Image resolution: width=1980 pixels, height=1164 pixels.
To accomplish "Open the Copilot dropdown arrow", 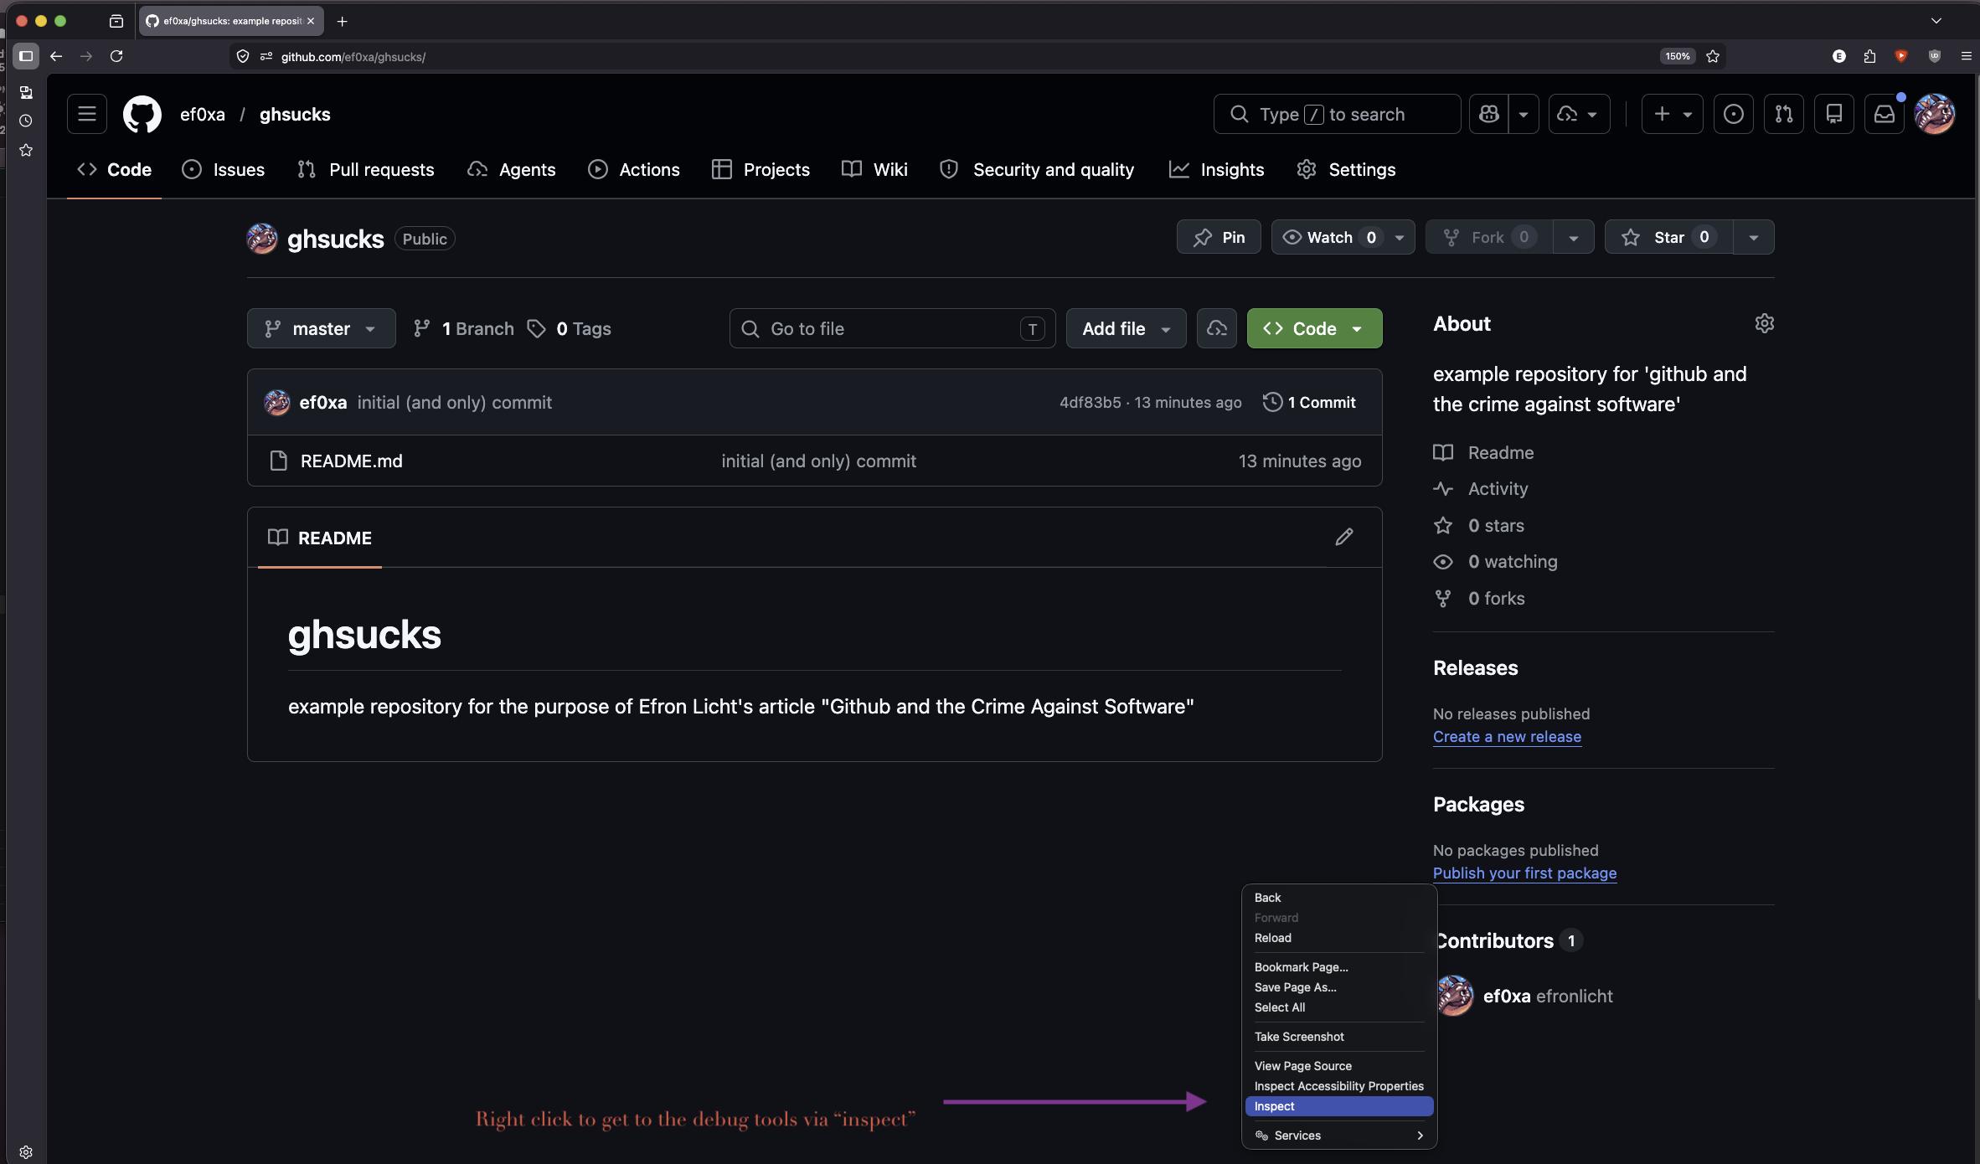I will click(1524, 115).
